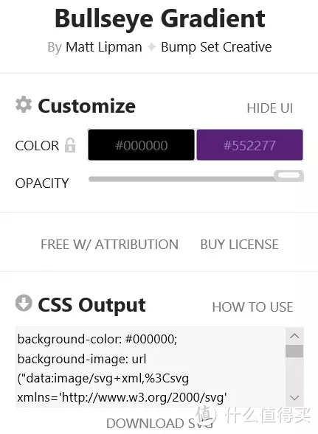
Task: Click the DOWNLOAD SVG button
Action: click(x=159, y=424)
